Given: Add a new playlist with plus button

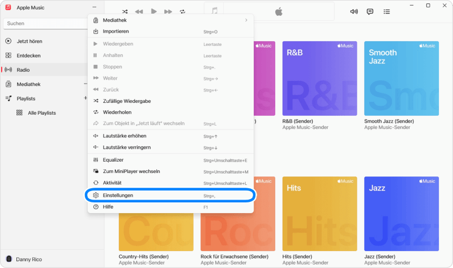Looking at the screenshot, I should click(x=86, y=98).
